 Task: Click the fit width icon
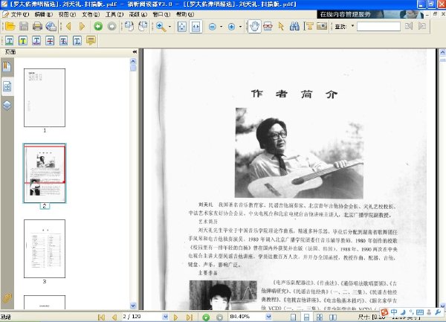[x=195, y=27]
